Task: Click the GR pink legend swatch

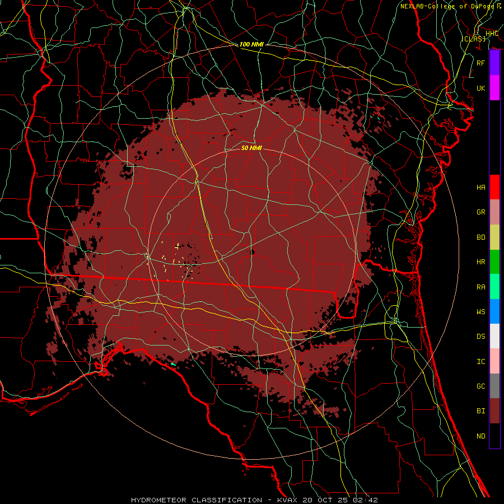Action: 494,212
